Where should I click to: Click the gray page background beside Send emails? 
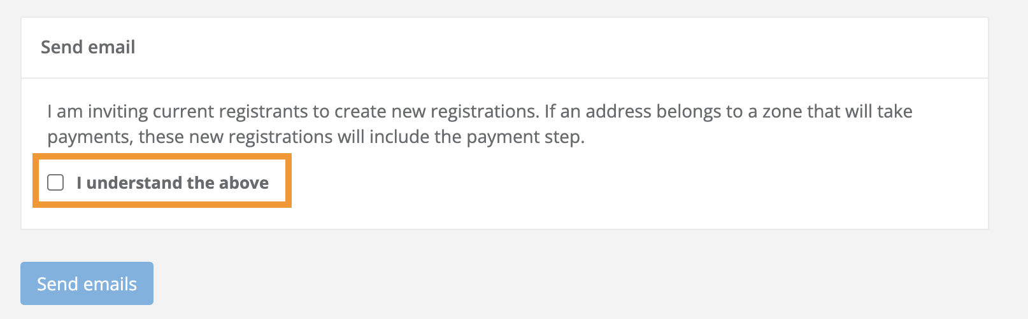click(446, 284)
